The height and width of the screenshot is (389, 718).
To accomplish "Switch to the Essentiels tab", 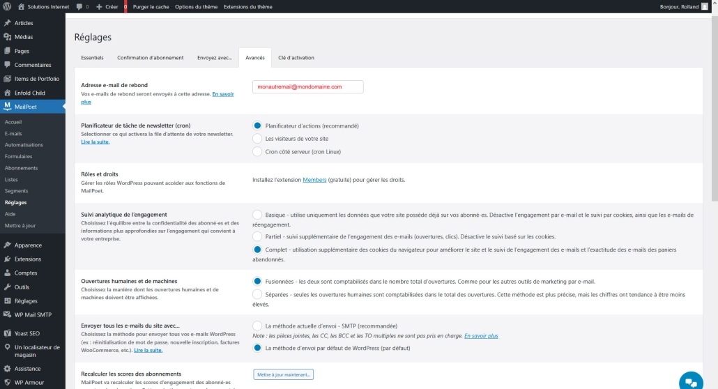I will coord(92,58).
